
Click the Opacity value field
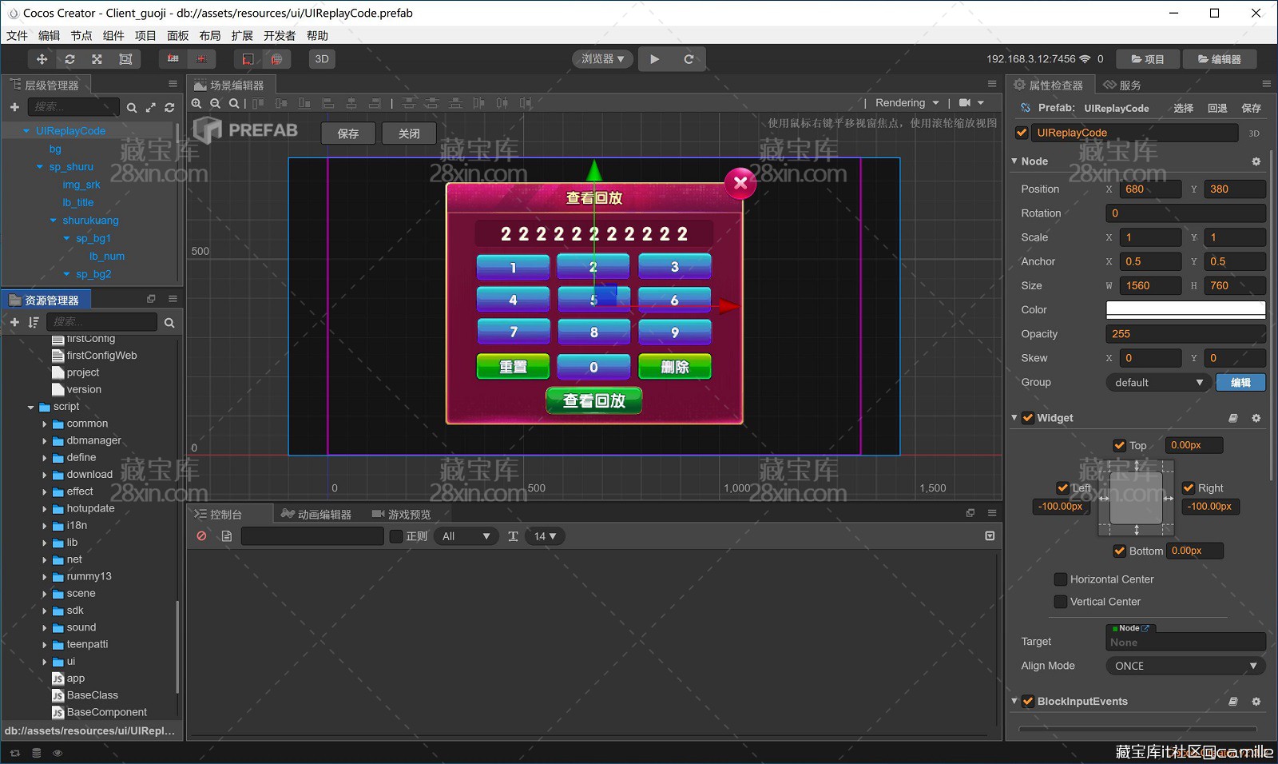pyautogui.click(x=1186, y=334)
